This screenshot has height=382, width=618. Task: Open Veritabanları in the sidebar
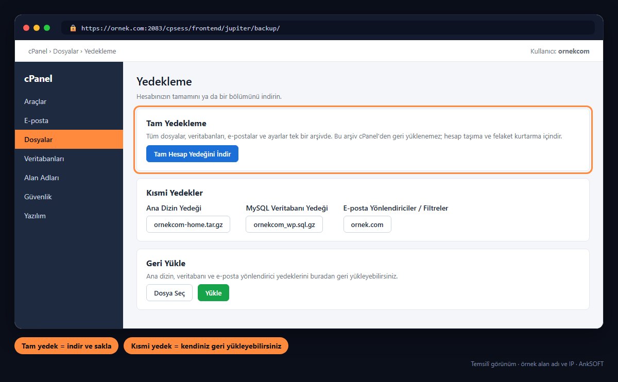click(69, 159)
